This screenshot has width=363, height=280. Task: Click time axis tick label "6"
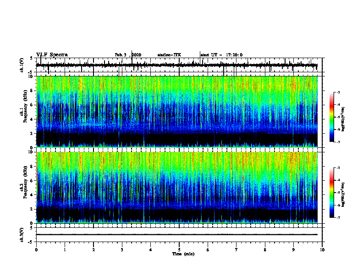[x=208, y=250]
